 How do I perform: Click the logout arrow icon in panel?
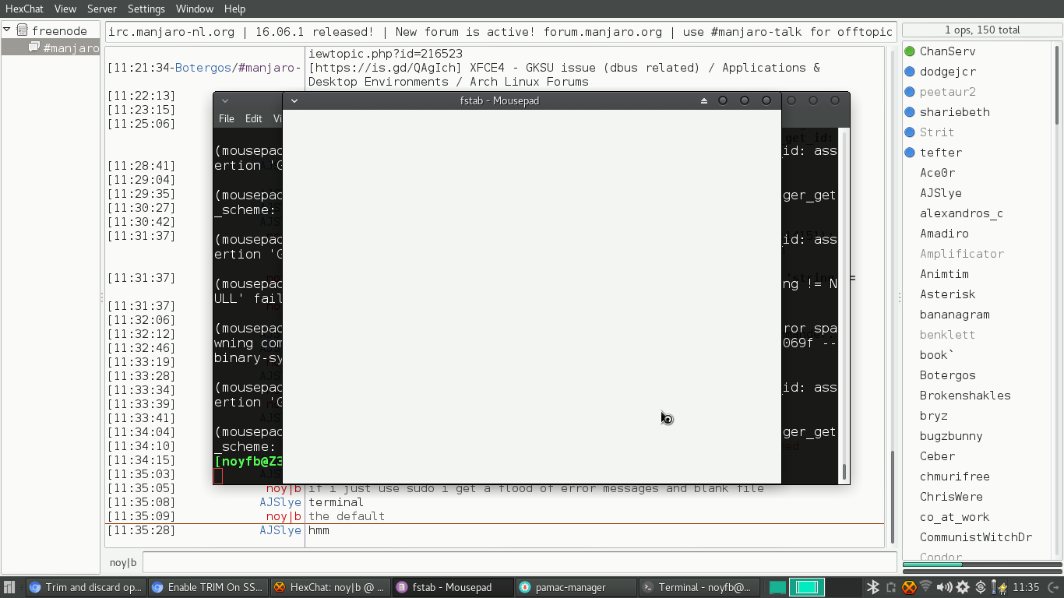coord(1053,588)
